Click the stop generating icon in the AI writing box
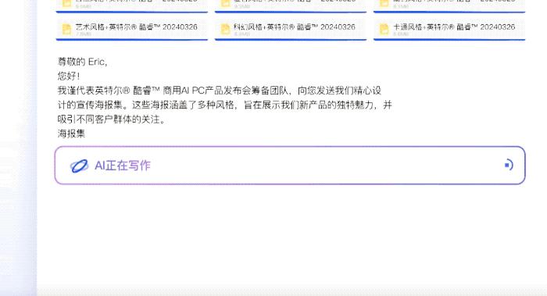The width and height of the screenshot is (547, 296). (x=508, y=165)
